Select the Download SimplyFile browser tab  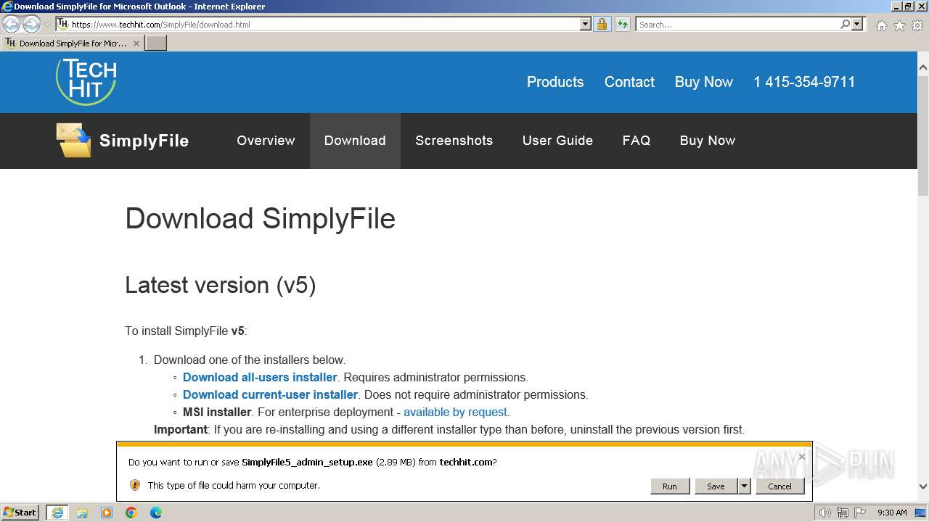pyautogui.click(x=73, y=43)
